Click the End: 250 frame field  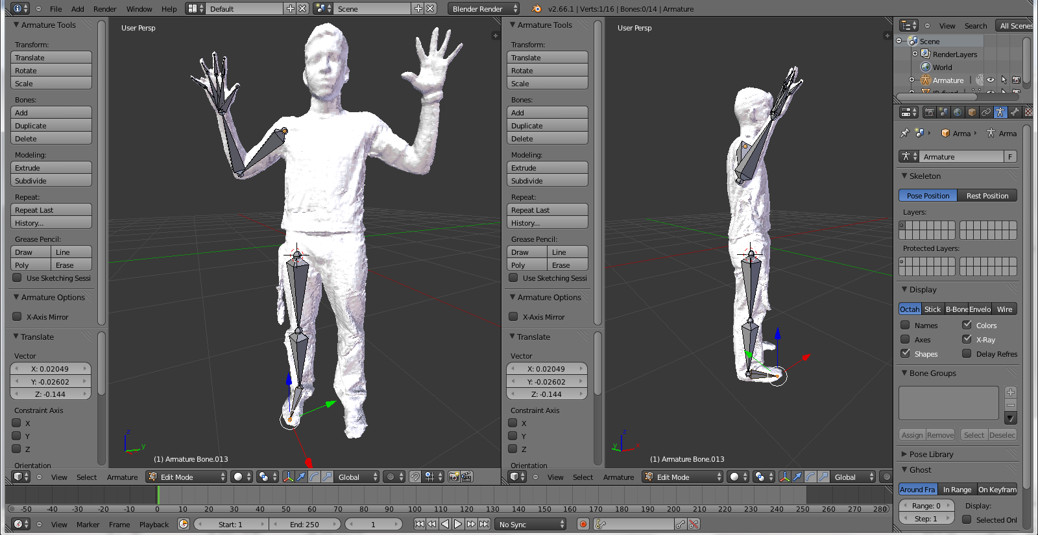pyautogui.click(x=304, y=524)
